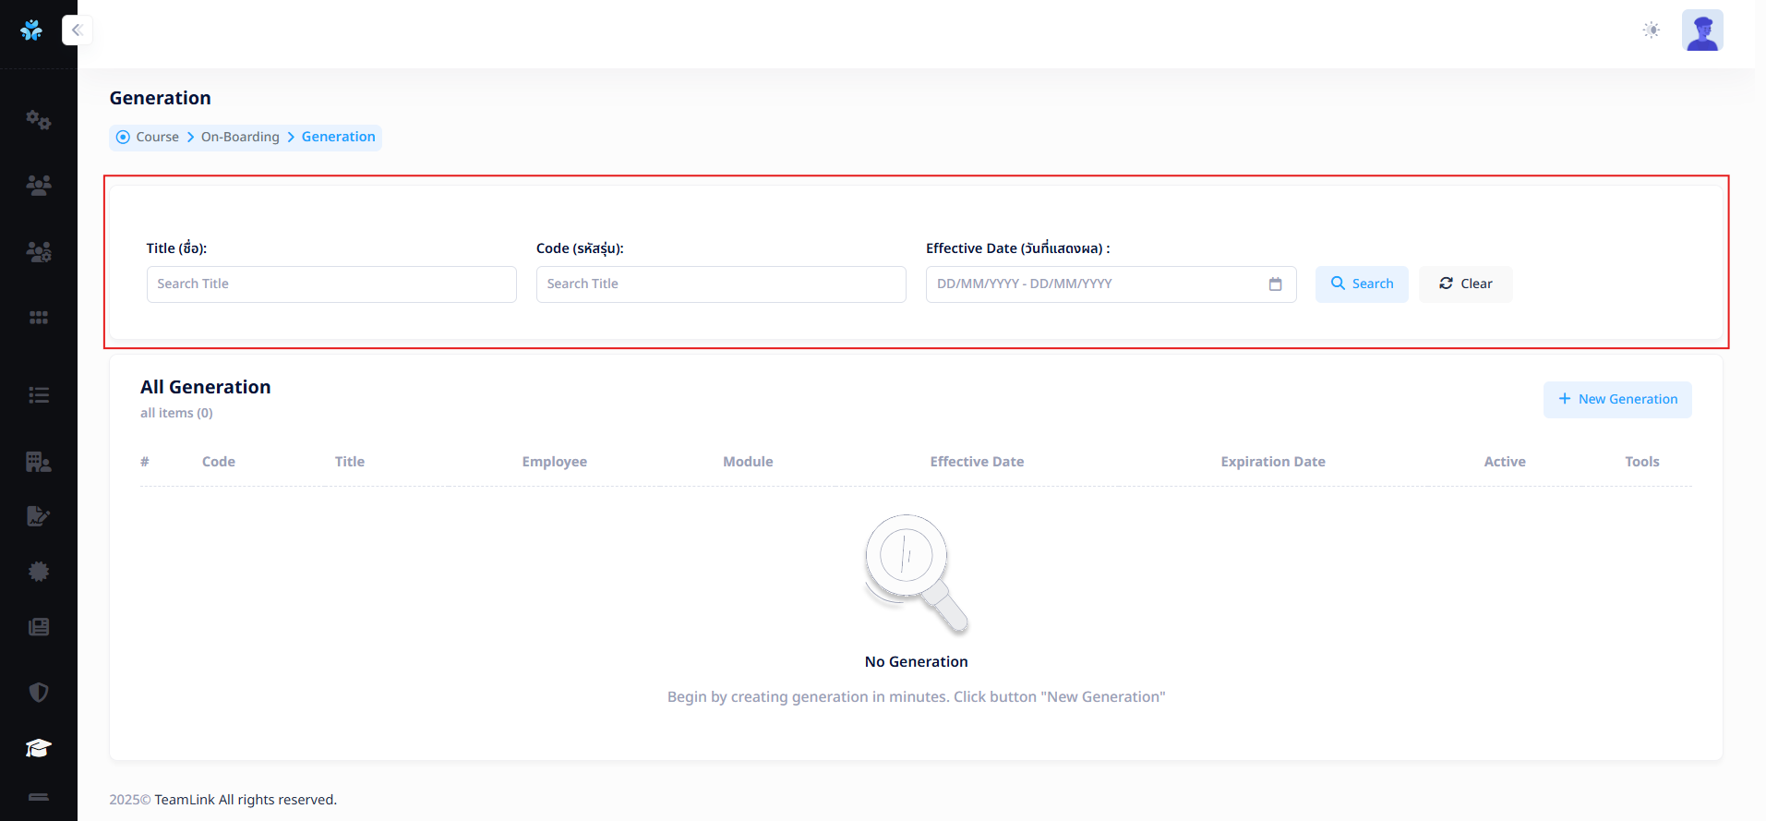Click the New Generation button
Screen dimensions: 1766x821
(x=1616, y=400)
